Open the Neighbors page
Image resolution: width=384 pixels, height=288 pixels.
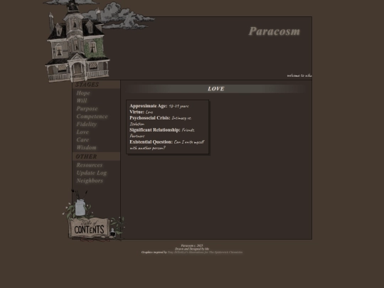(90, 181)
